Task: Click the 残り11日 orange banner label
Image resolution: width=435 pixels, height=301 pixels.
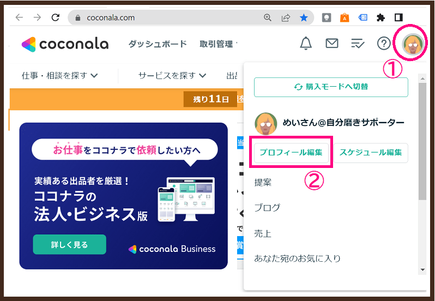Action: click(210, 99)
